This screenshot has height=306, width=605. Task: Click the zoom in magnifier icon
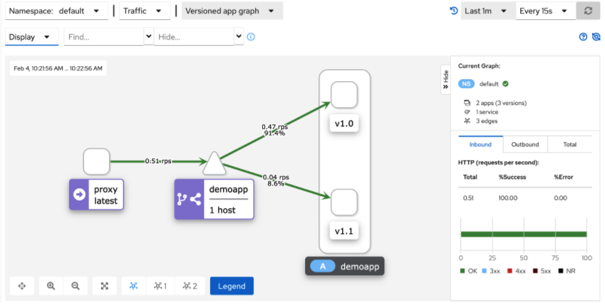pos(51,286)
